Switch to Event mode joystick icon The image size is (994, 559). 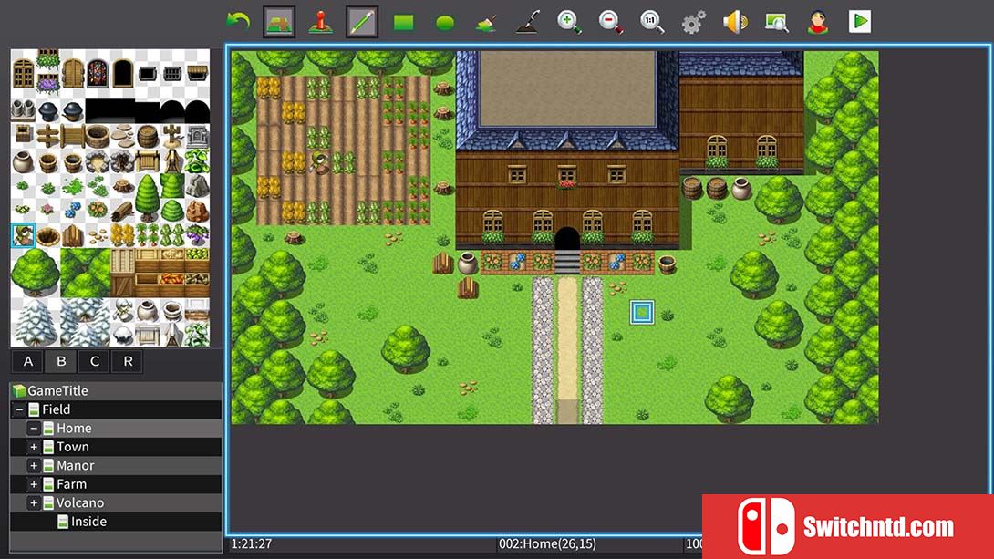pos(321,22)
